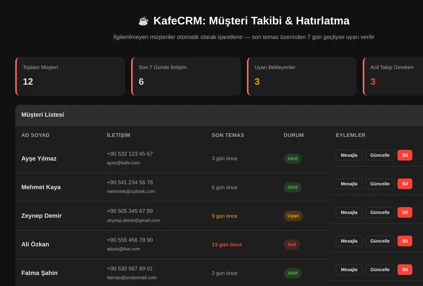Open the Acil Takip Gereken card
Screen dimensions: 423x286
point(393,76)
